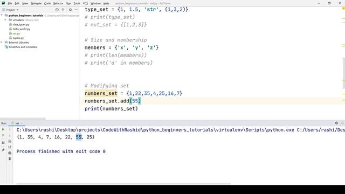Switch to the set tab in Run panel

click(x=17, y=123)
